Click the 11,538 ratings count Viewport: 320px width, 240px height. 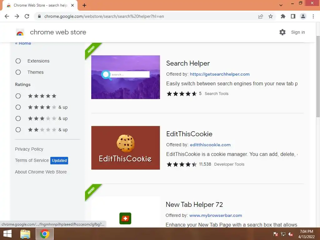205,164
